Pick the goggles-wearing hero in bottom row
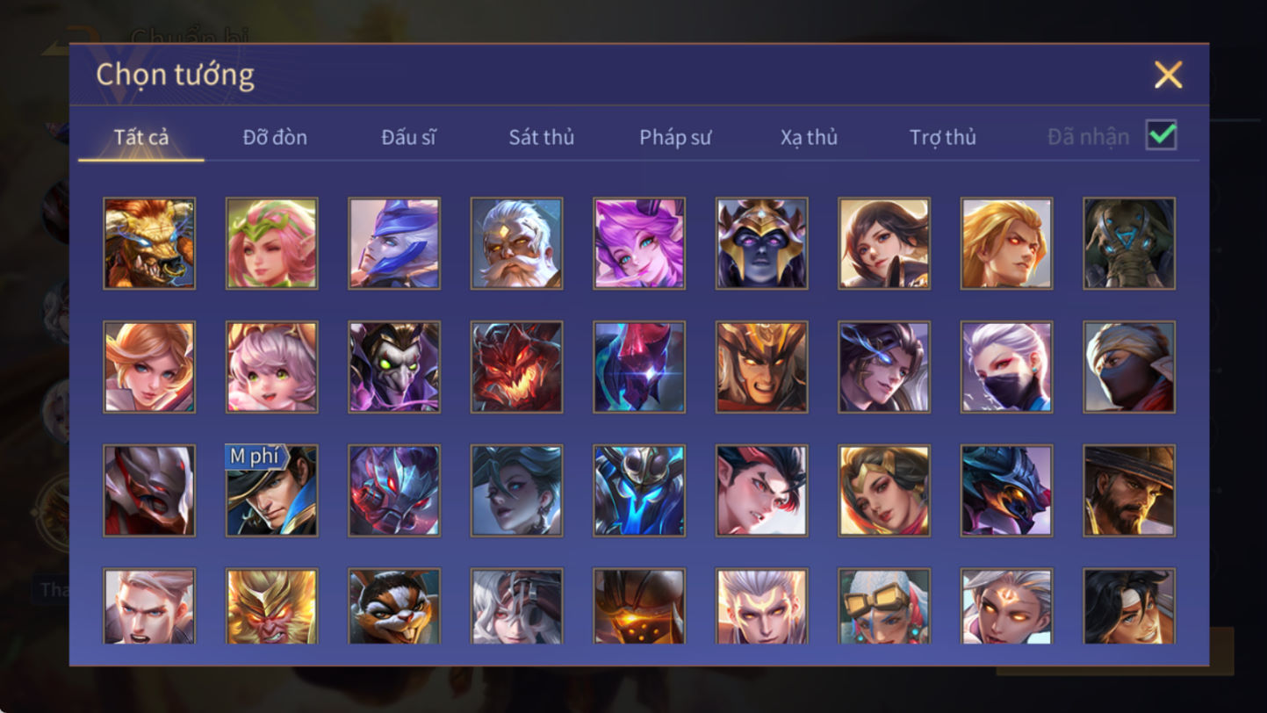Image resolution: width=1267 pixels, height=713 pixels. 884,606
